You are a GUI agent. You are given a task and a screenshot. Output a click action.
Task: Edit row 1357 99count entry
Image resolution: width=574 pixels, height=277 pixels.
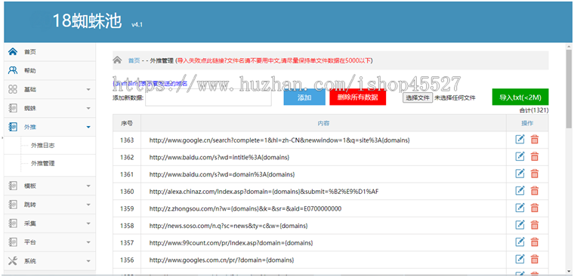coord(520,242)
